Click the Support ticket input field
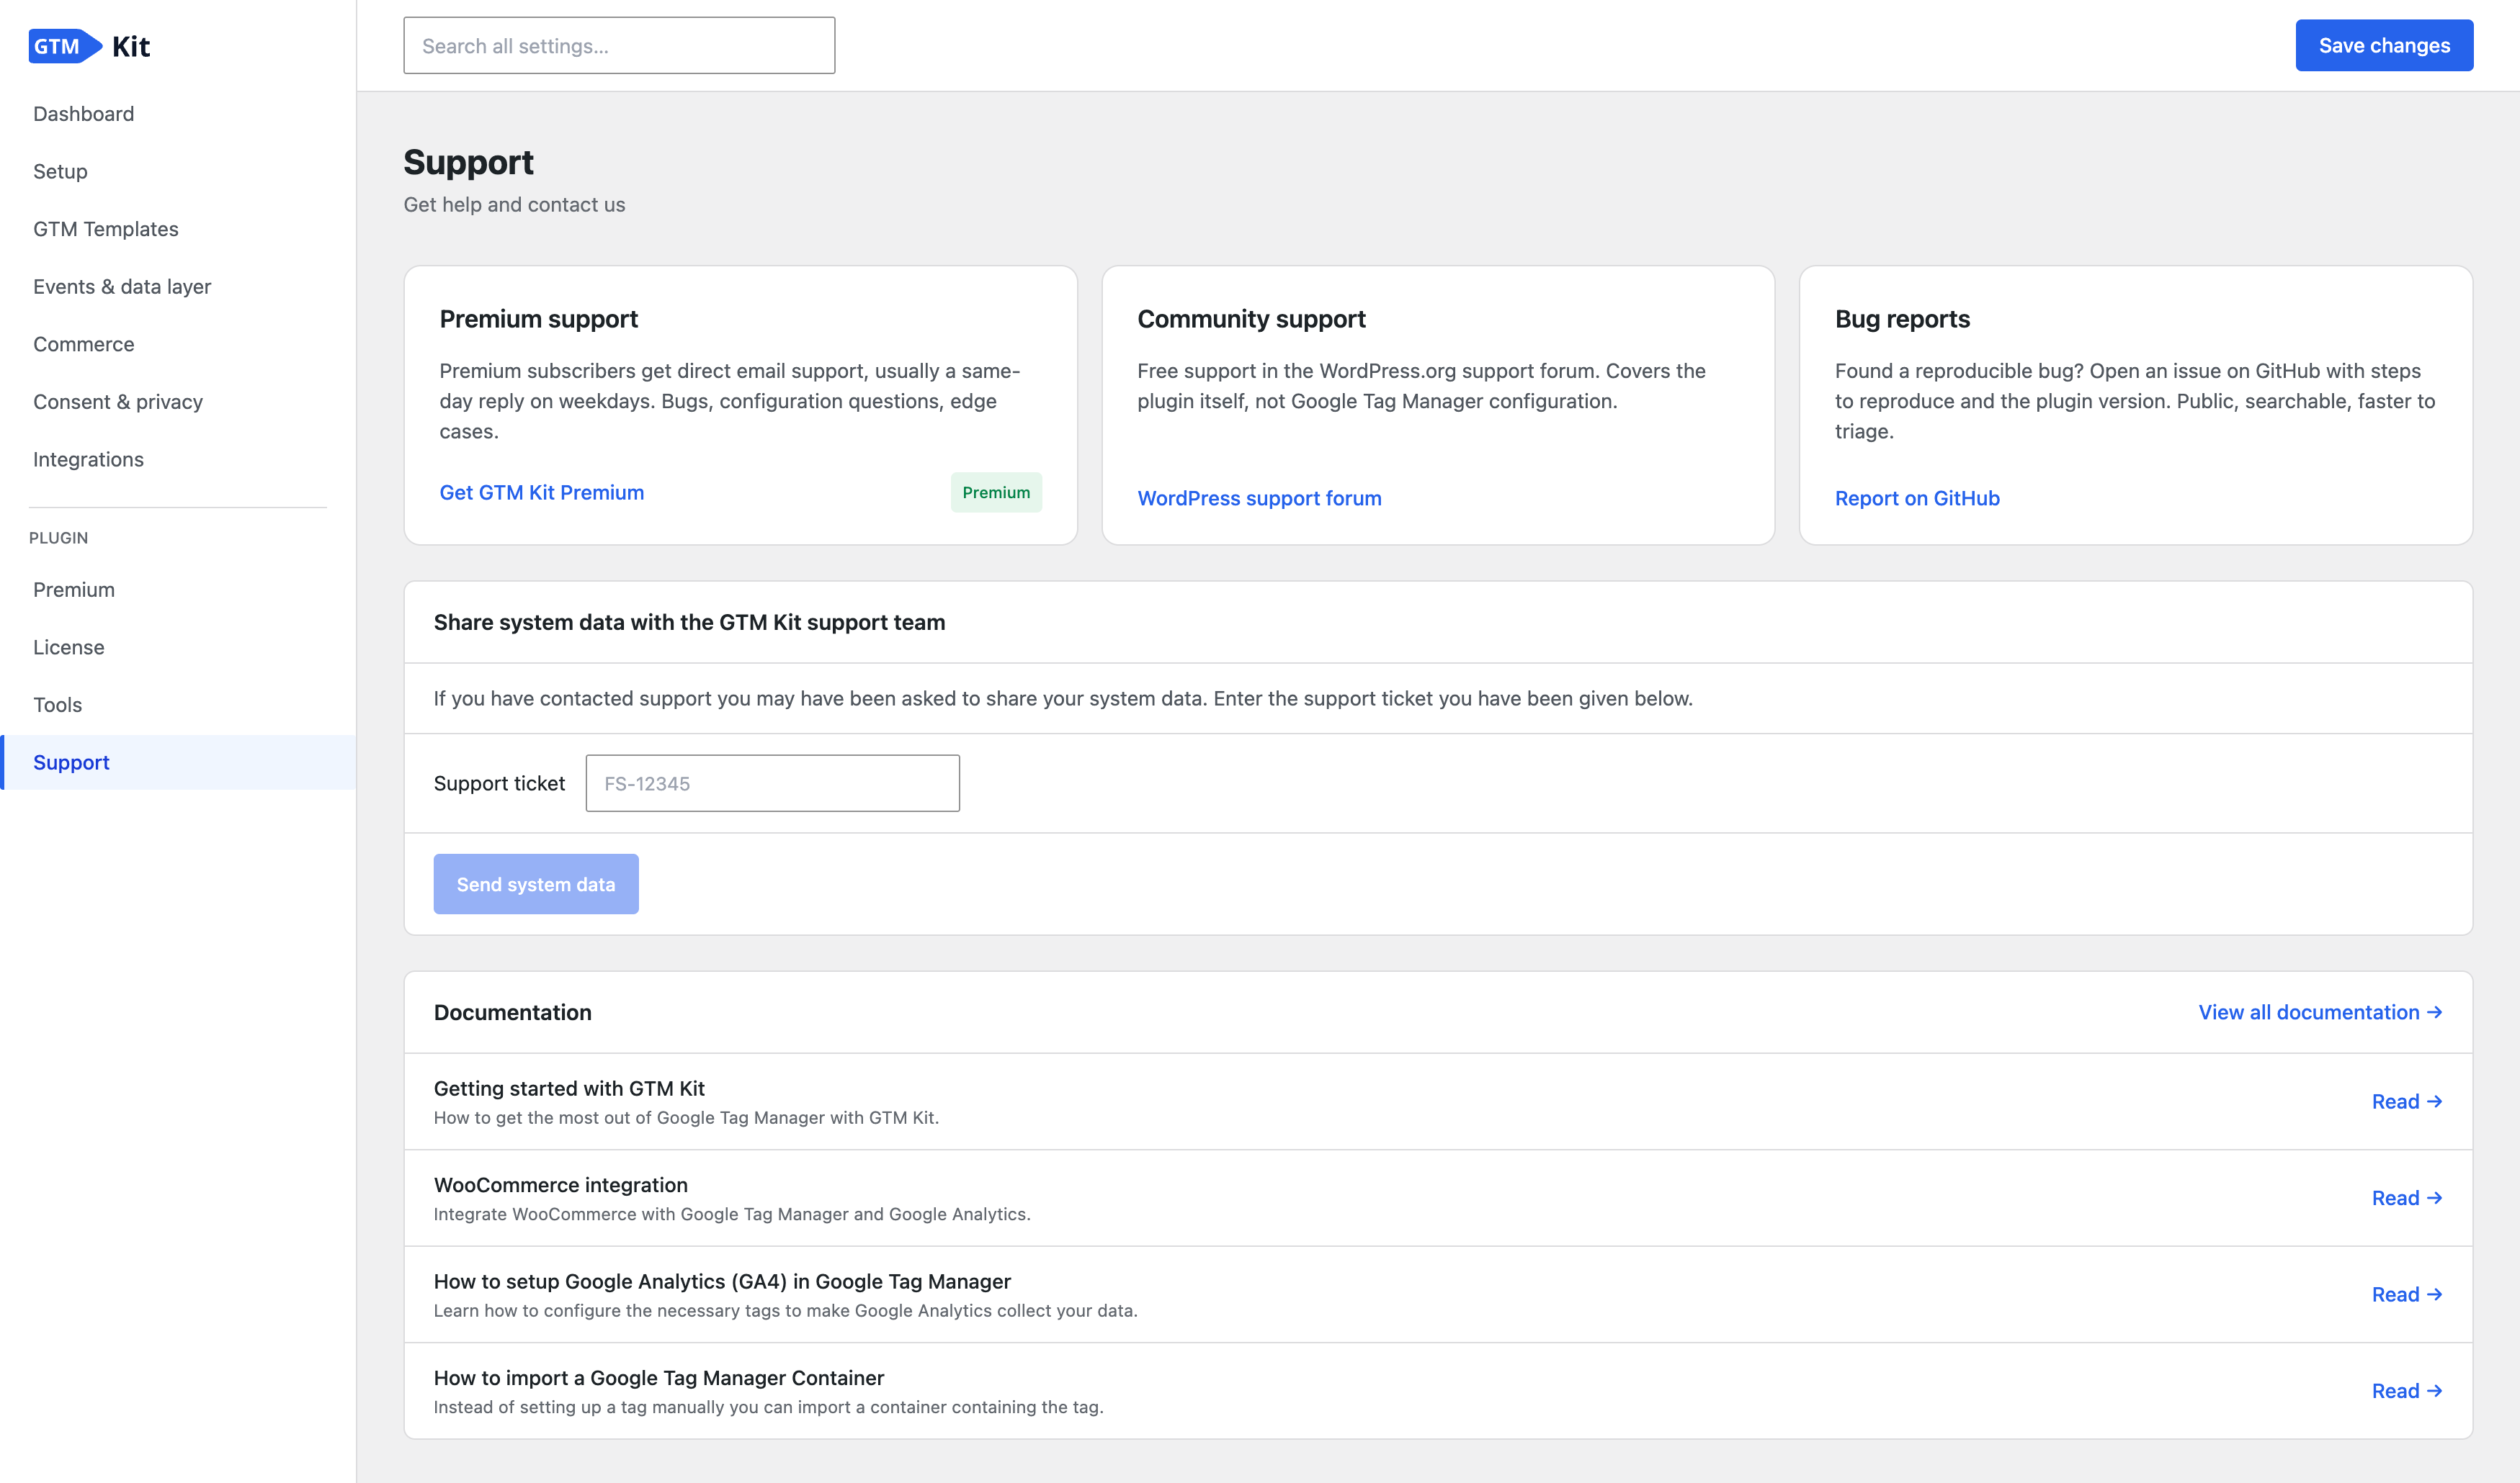 point(773,783)
